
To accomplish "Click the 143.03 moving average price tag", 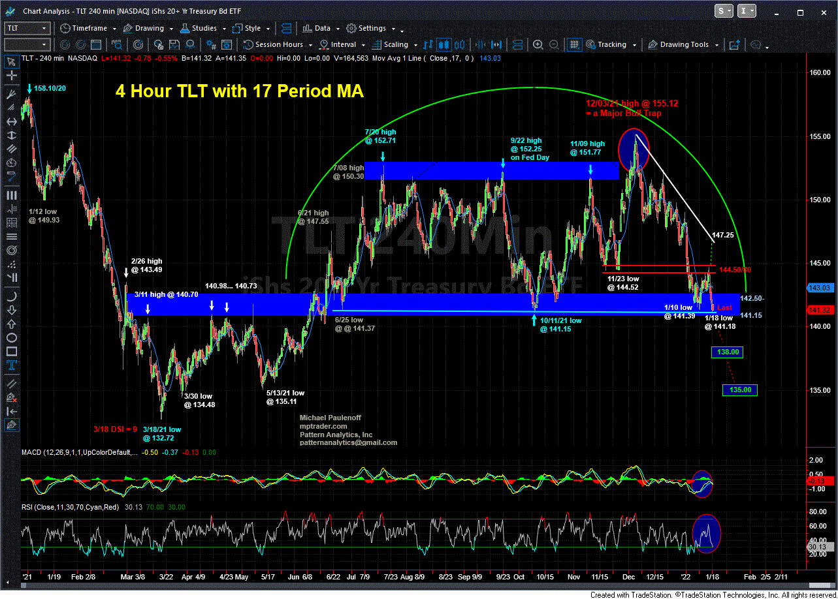I will [x=819, y=288].
